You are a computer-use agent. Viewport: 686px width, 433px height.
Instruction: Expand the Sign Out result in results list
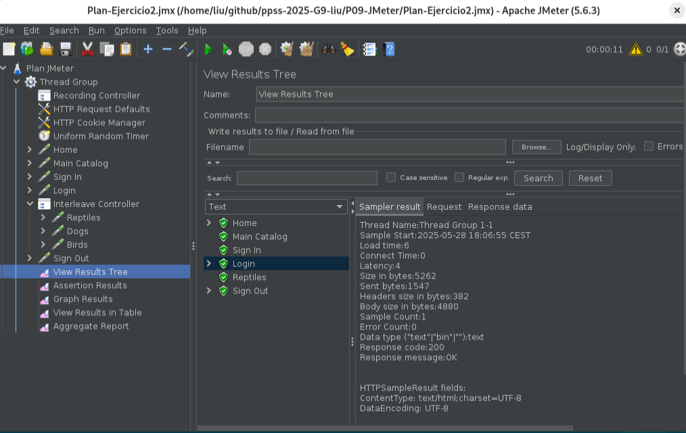pyautogui.click(x=208, y=290)
